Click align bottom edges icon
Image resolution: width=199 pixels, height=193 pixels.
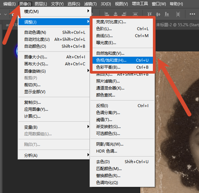coord(166,14)
